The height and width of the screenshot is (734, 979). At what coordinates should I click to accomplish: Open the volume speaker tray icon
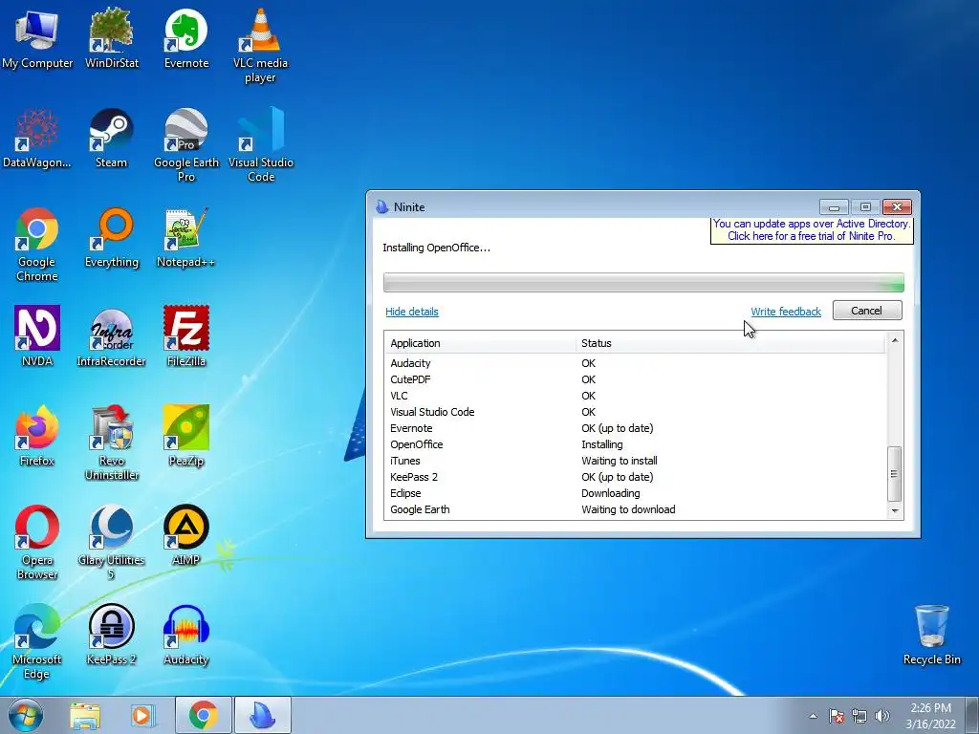click(x=882, y=716)
